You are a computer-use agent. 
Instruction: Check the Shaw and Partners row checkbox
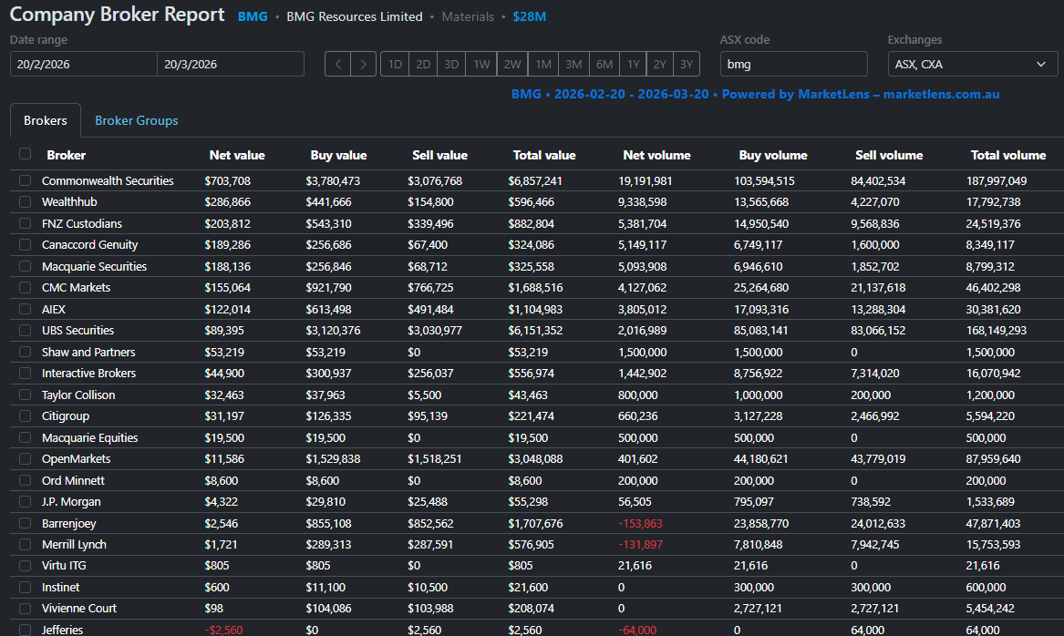[x=26, y=352]
